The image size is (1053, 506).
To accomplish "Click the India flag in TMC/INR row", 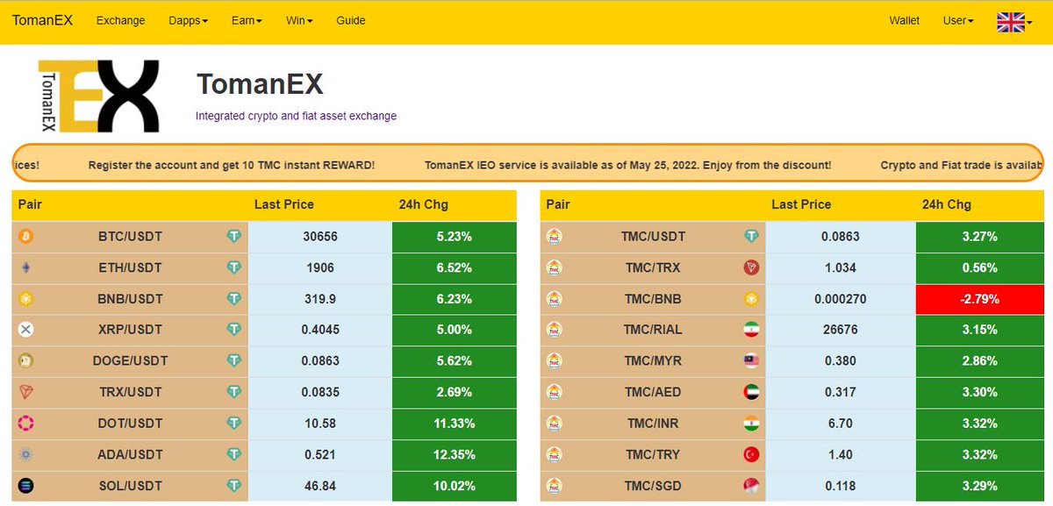I will 751,424.
